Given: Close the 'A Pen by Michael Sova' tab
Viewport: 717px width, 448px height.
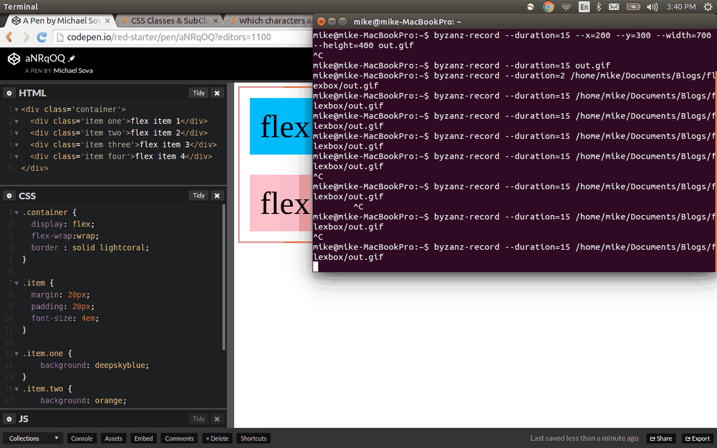Looking at the screenshot, I should tap(108, 21).
